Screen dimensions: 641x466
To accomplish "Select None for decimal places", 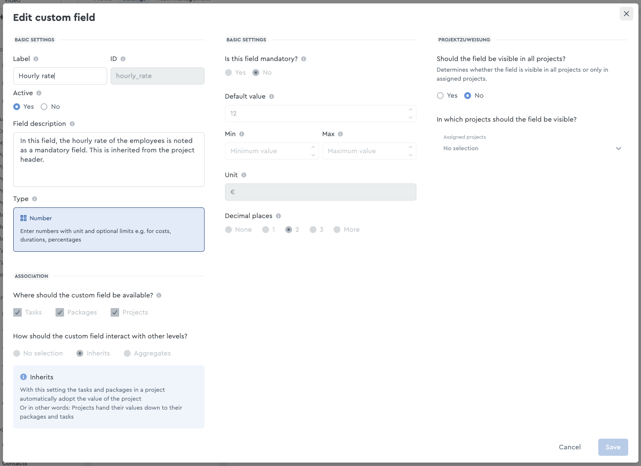I will point(228,230).
